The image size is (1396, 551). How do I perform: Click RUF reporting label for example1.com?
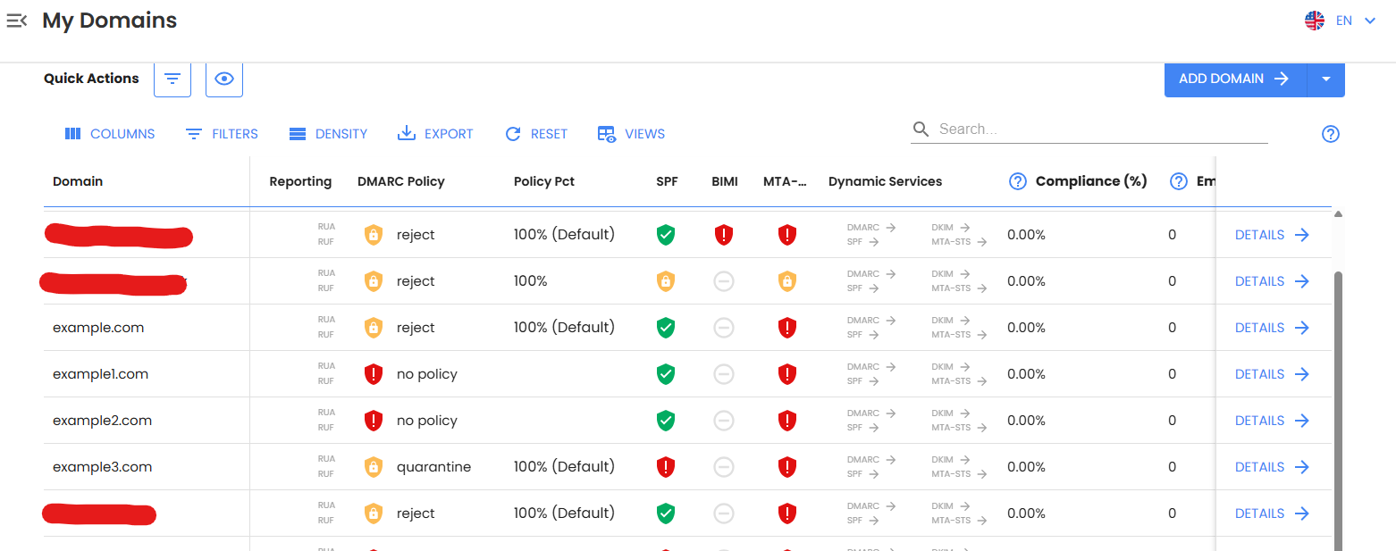[326, 381]
